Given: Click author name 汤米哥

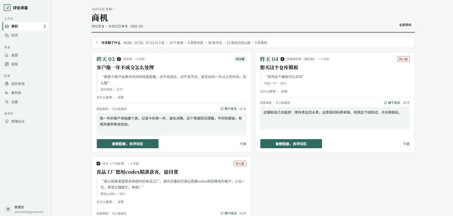Looking at the screenshot, I should 128,59.
